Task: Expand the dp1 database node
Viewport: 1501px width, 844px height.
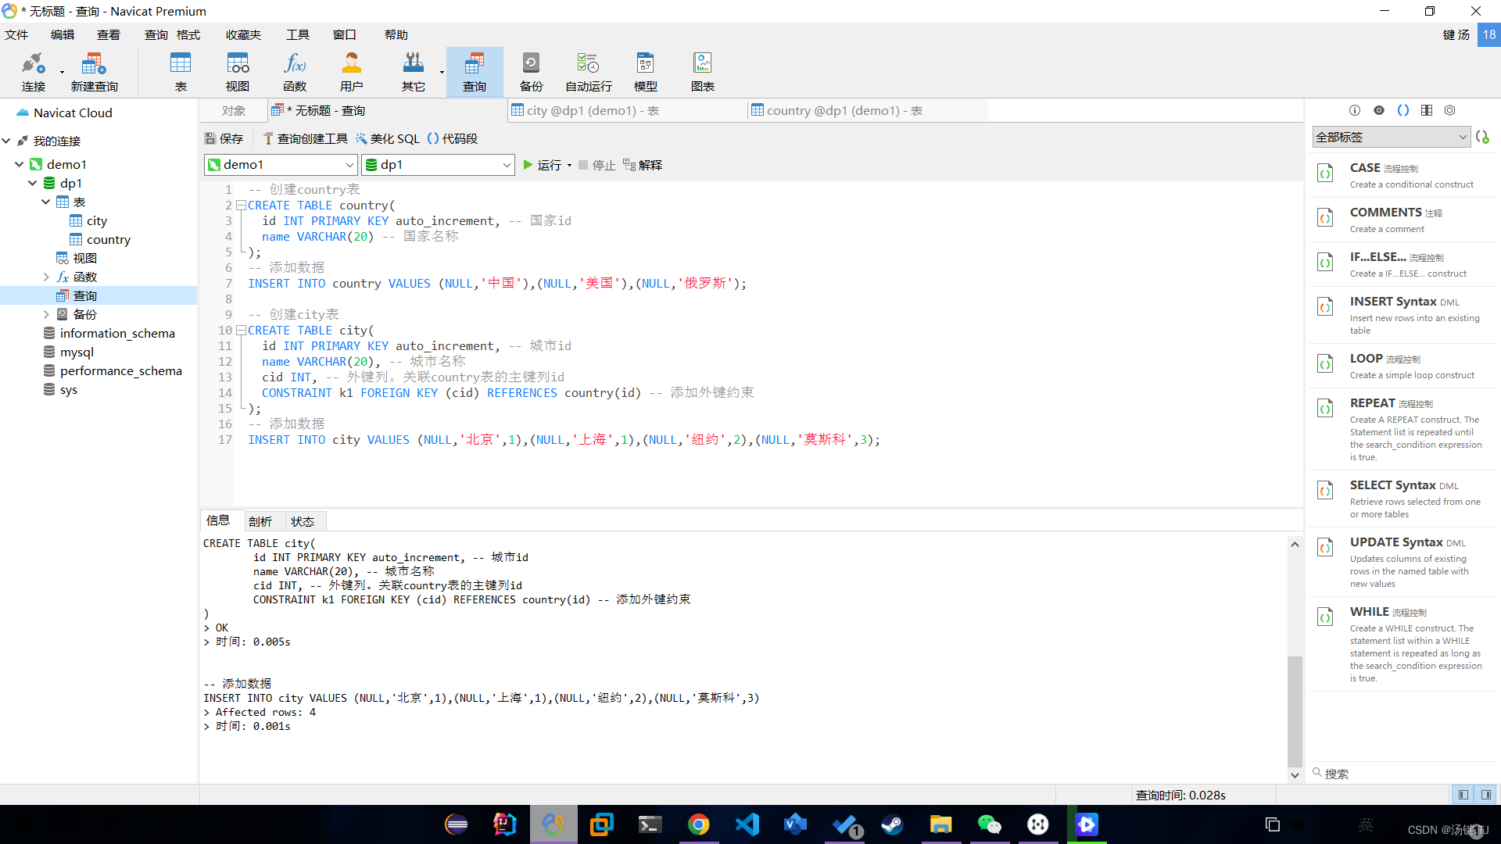Action: 33,182
